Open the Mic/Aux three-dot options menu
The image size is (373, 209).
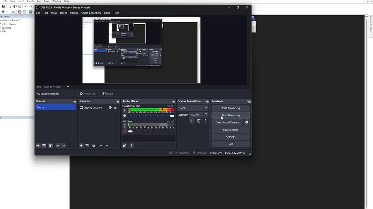point(125,126)
